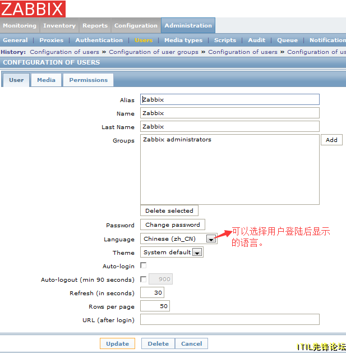This screenshot has height=353, width=346.
Task: Open 'Configuration of user groups' history link
Action: [154, 52]
